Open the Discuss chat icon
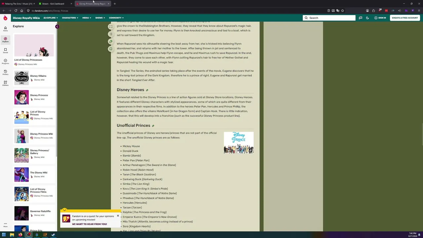 [361, 18]
